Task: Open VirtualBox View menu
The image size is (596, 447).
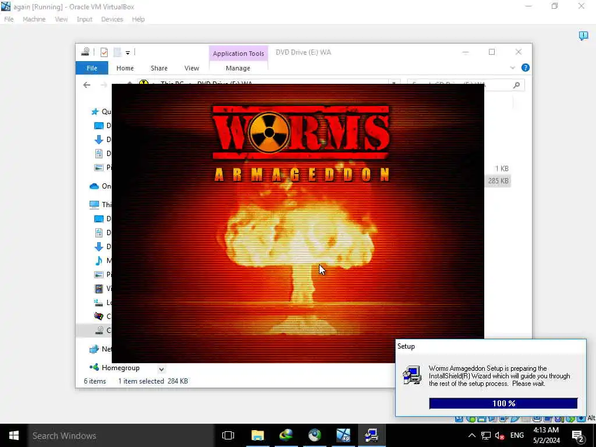Action: (61, 19)
